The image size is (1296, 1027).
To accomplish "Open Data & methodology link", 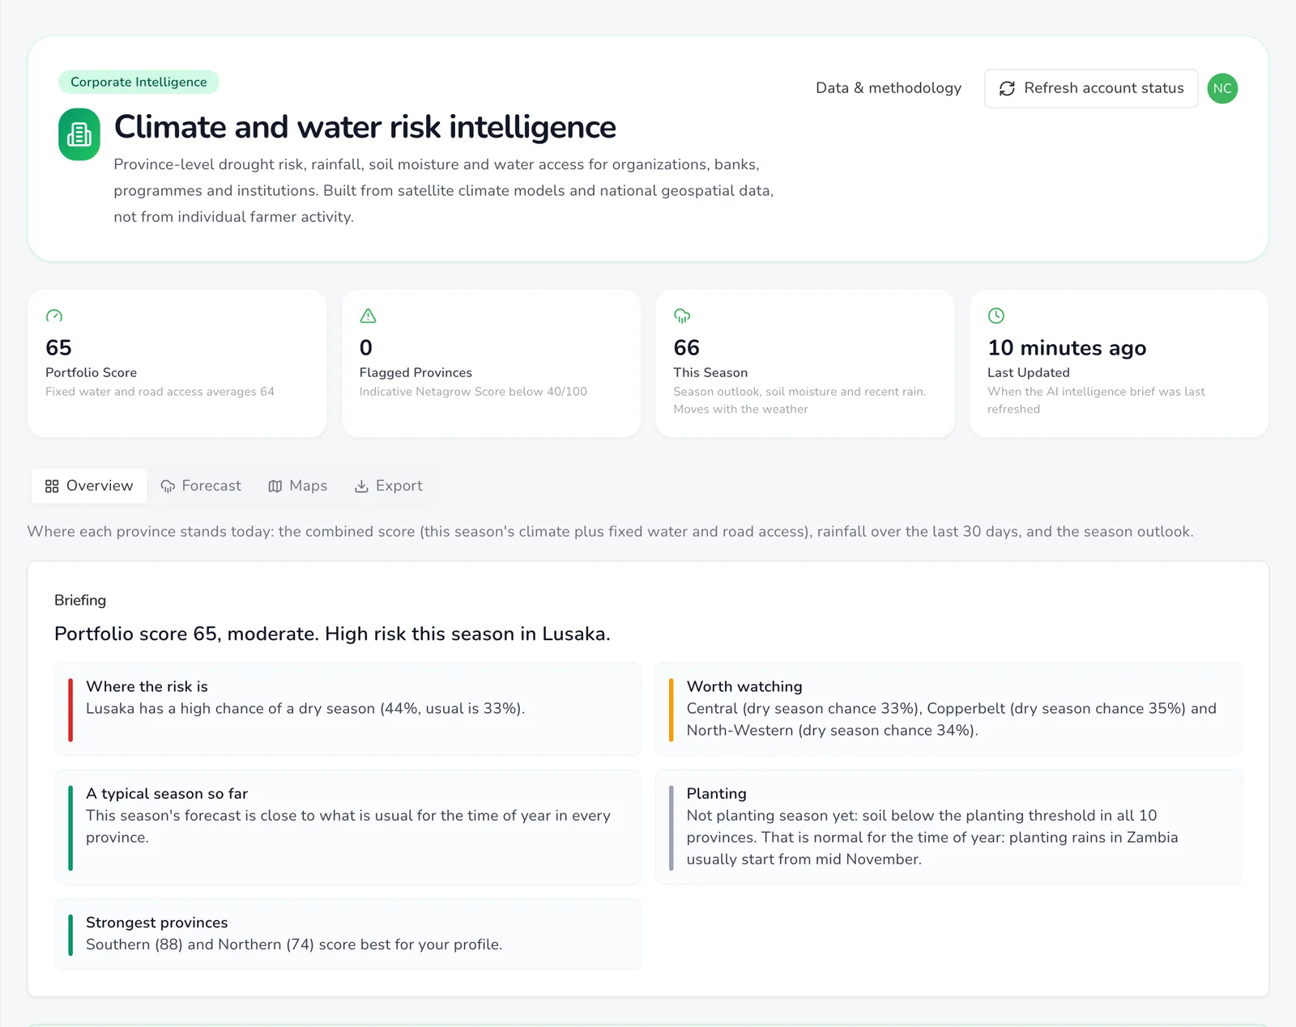I will tap(889, 88).
